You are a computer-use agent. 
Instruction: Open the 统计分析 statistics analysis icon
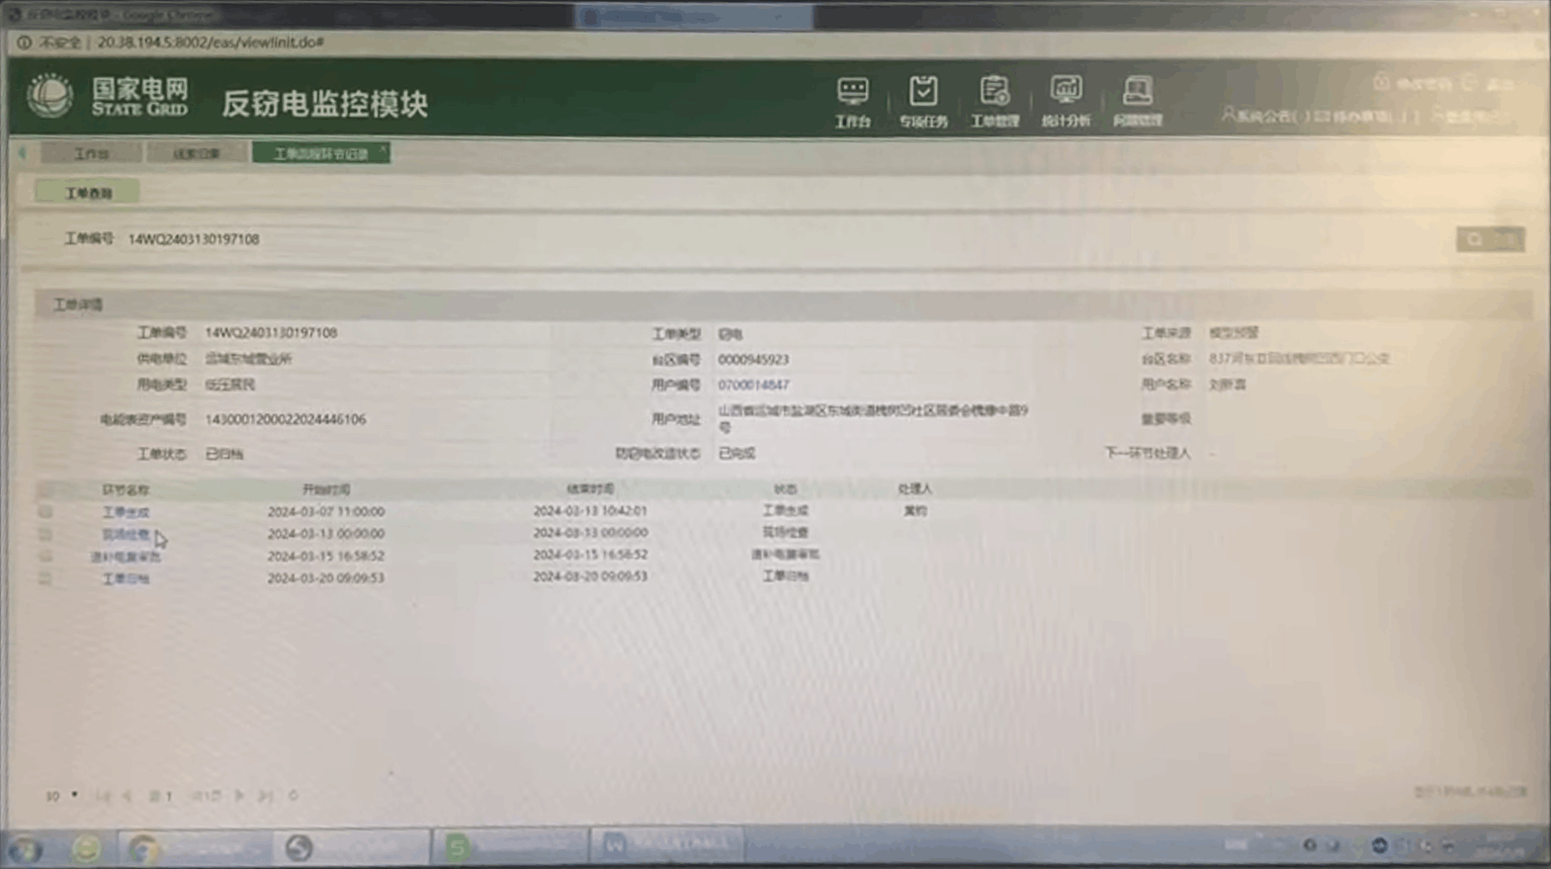coord(1065,101)
